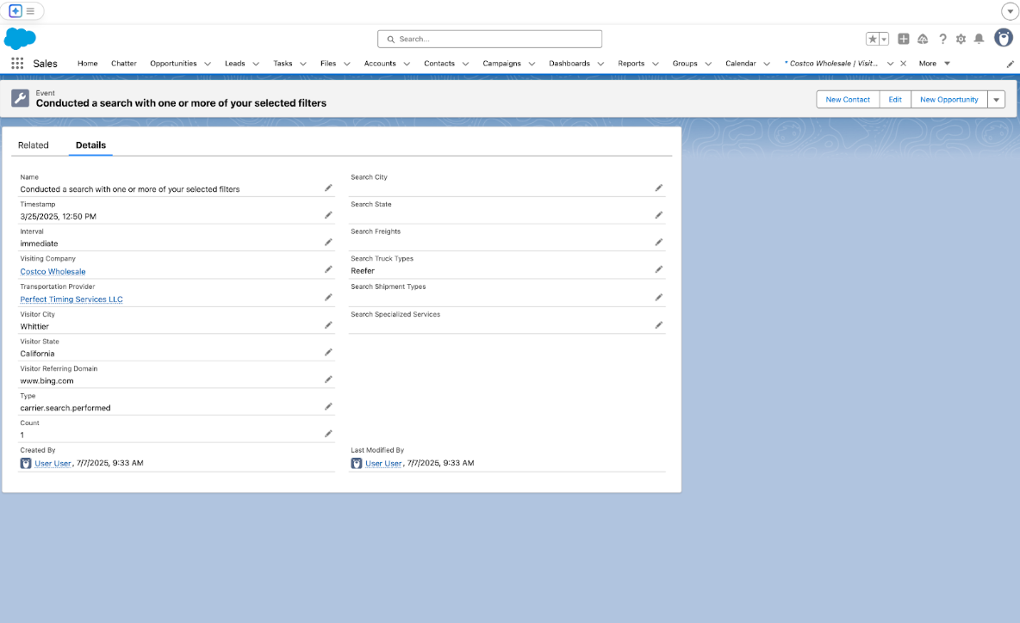Open more record actions dropdown
This screenshot has height=623, width=1020.
[x=997, y=100]
